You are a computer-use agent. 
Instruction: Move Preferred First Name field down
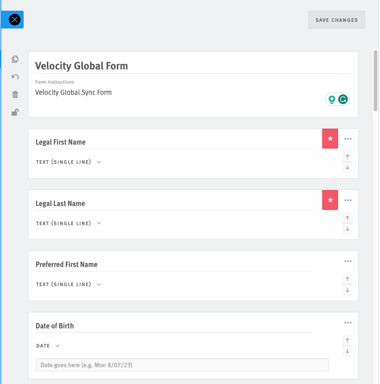tap(347, 290)
